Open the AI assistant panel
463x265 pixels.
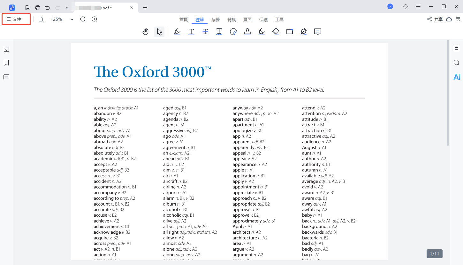[x=457, y=77]
